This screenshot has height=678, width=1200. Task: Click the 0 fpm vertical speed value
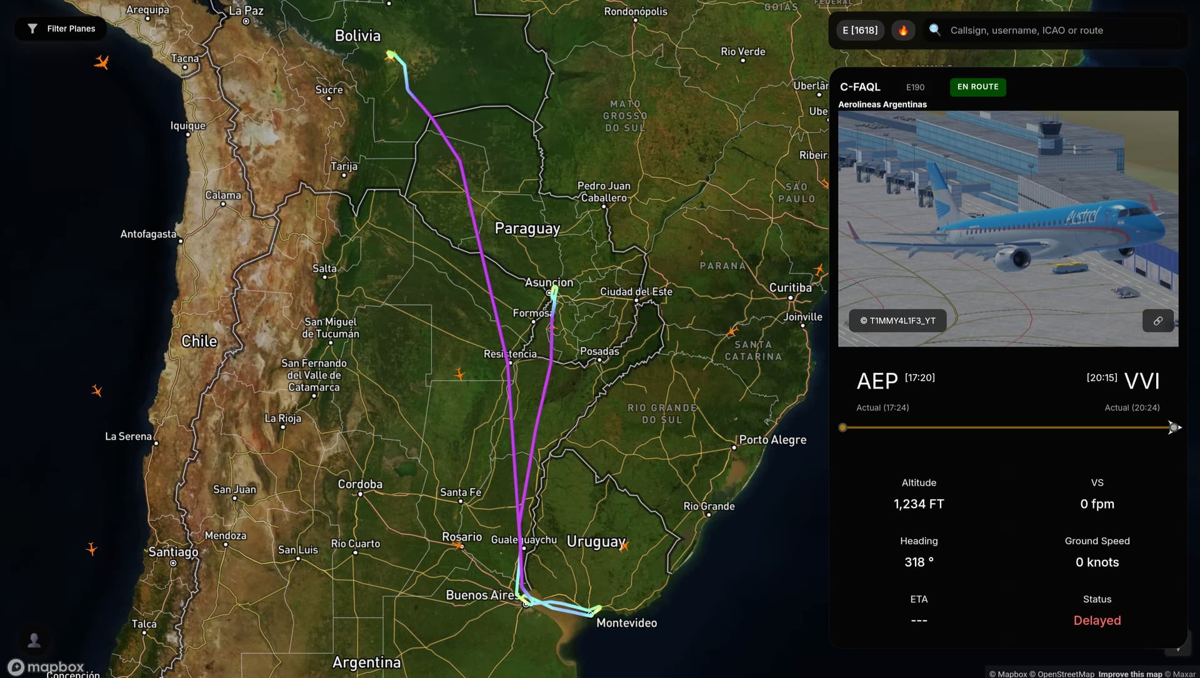click(1097, 504)
